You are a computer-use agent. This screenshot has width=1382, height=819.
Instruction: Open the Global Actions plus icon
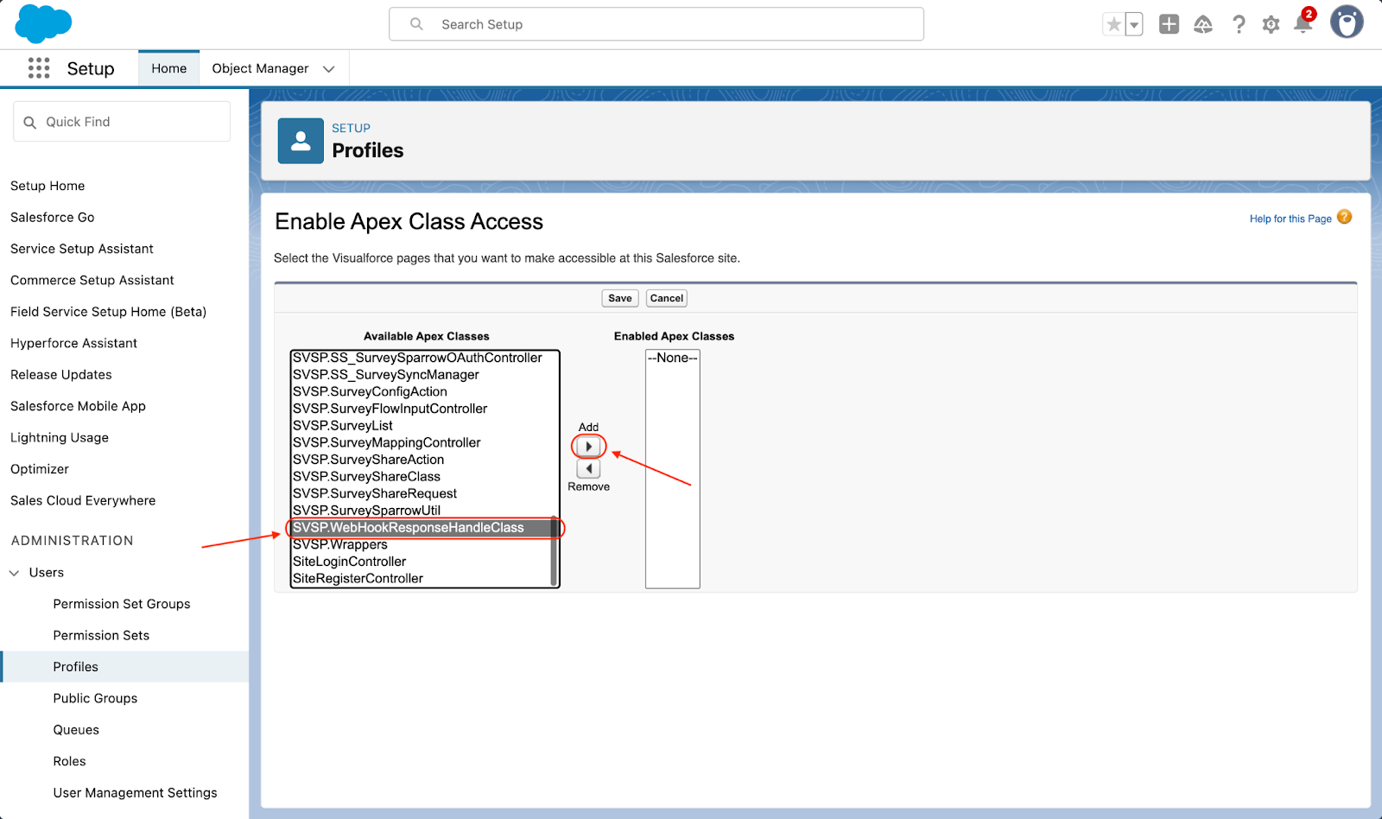click(x=1169, y=24)
